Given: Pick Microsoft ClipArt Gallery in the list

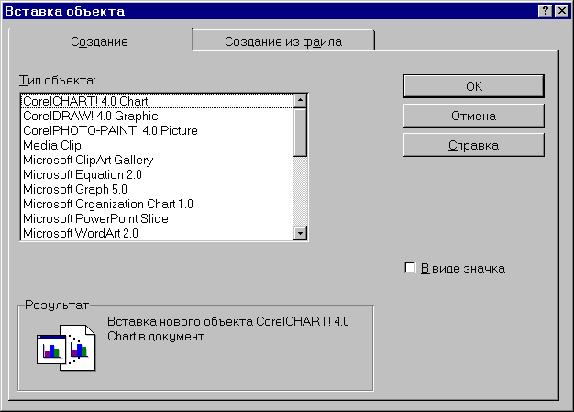Looking at the screenshot, I should click(x=88, y=160).
